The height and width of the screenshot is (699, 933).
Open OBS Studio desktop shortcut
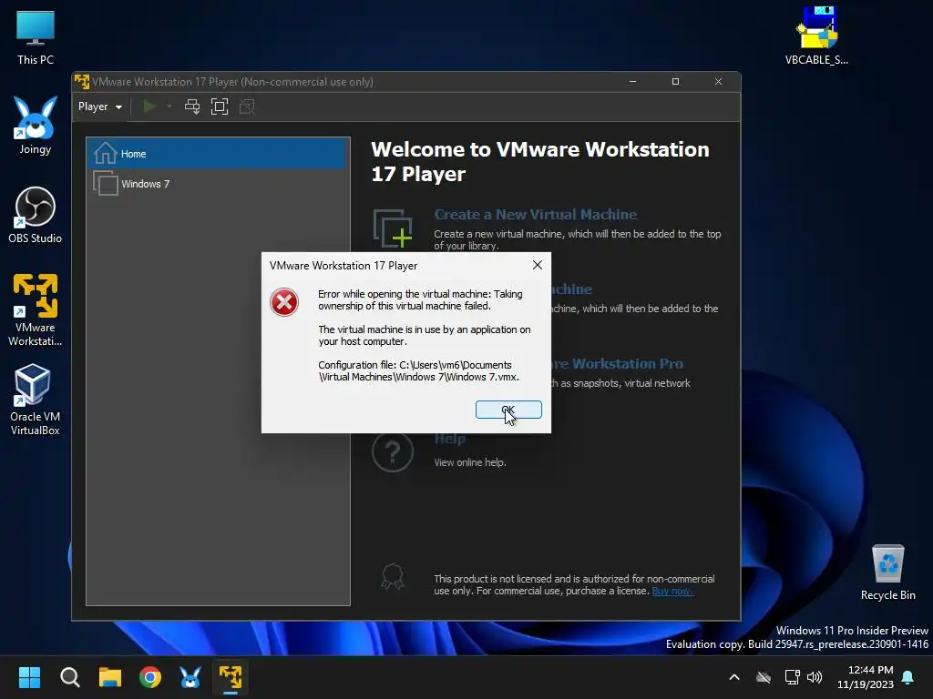point(36,215)
